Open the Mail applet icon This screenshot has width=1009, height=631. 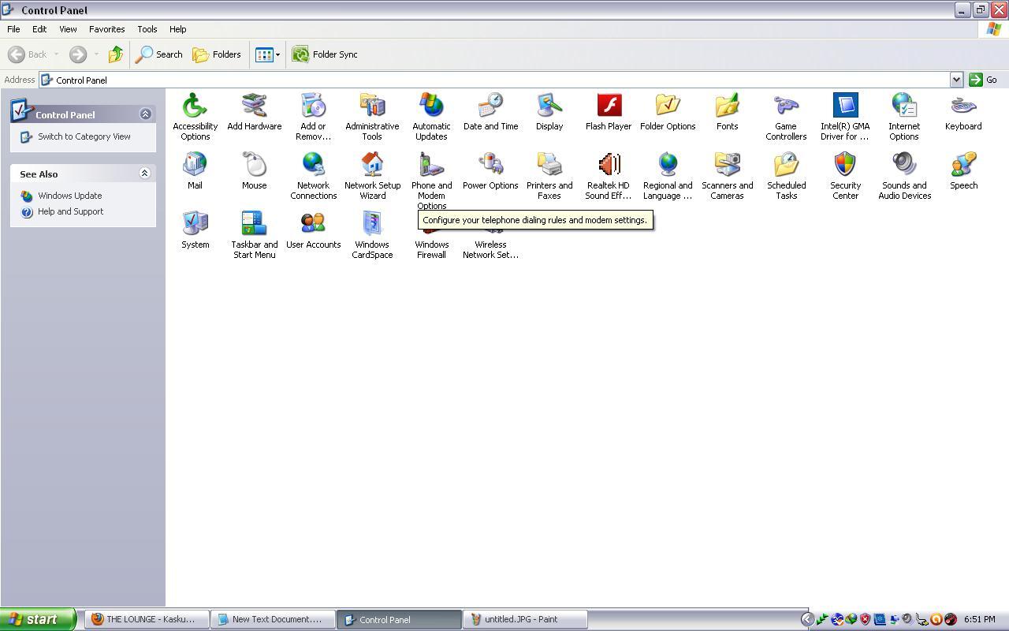click(x=195, y=164)
